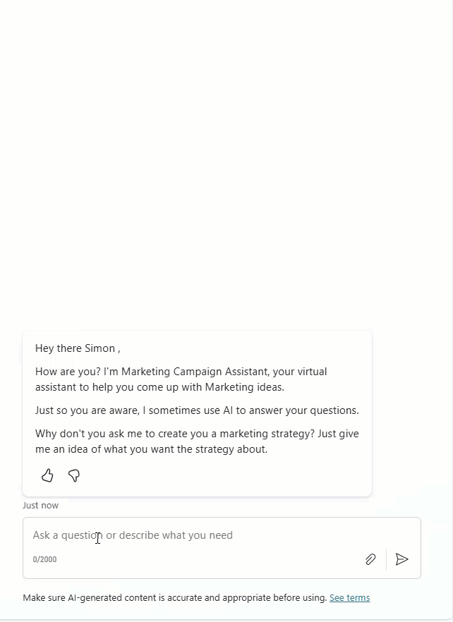Dislike the greeting with thumbs down
453x622 pixels.
[x=74, y=475]
